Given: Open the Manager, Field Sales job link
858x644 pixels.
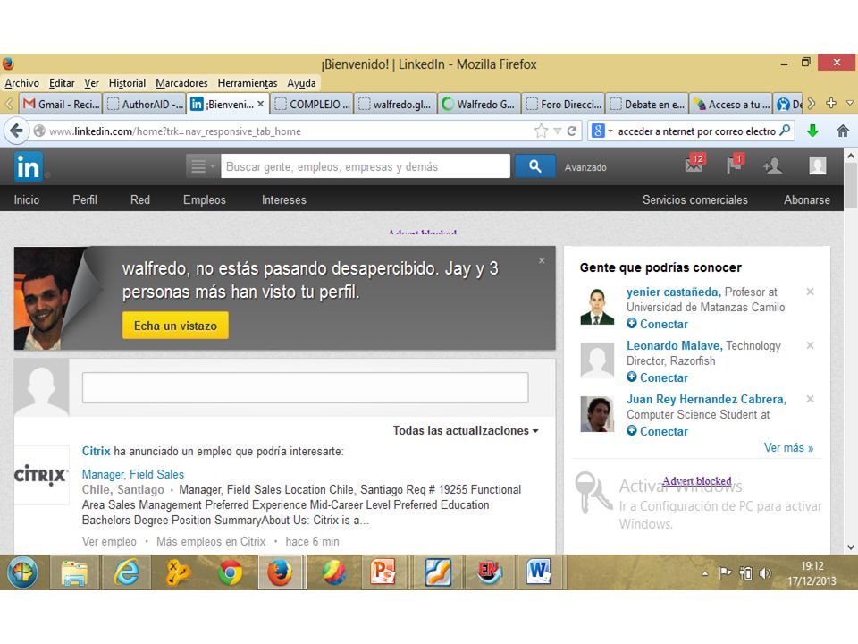Looking at the screenshot, I should [x=133, y=474].
